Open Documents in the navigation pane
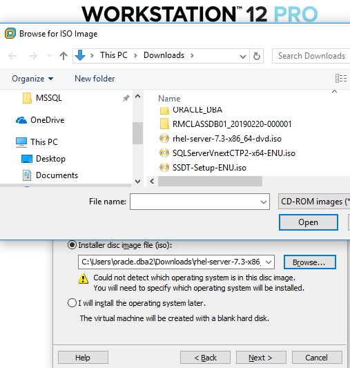350x368 pixels. pos(57,175)
